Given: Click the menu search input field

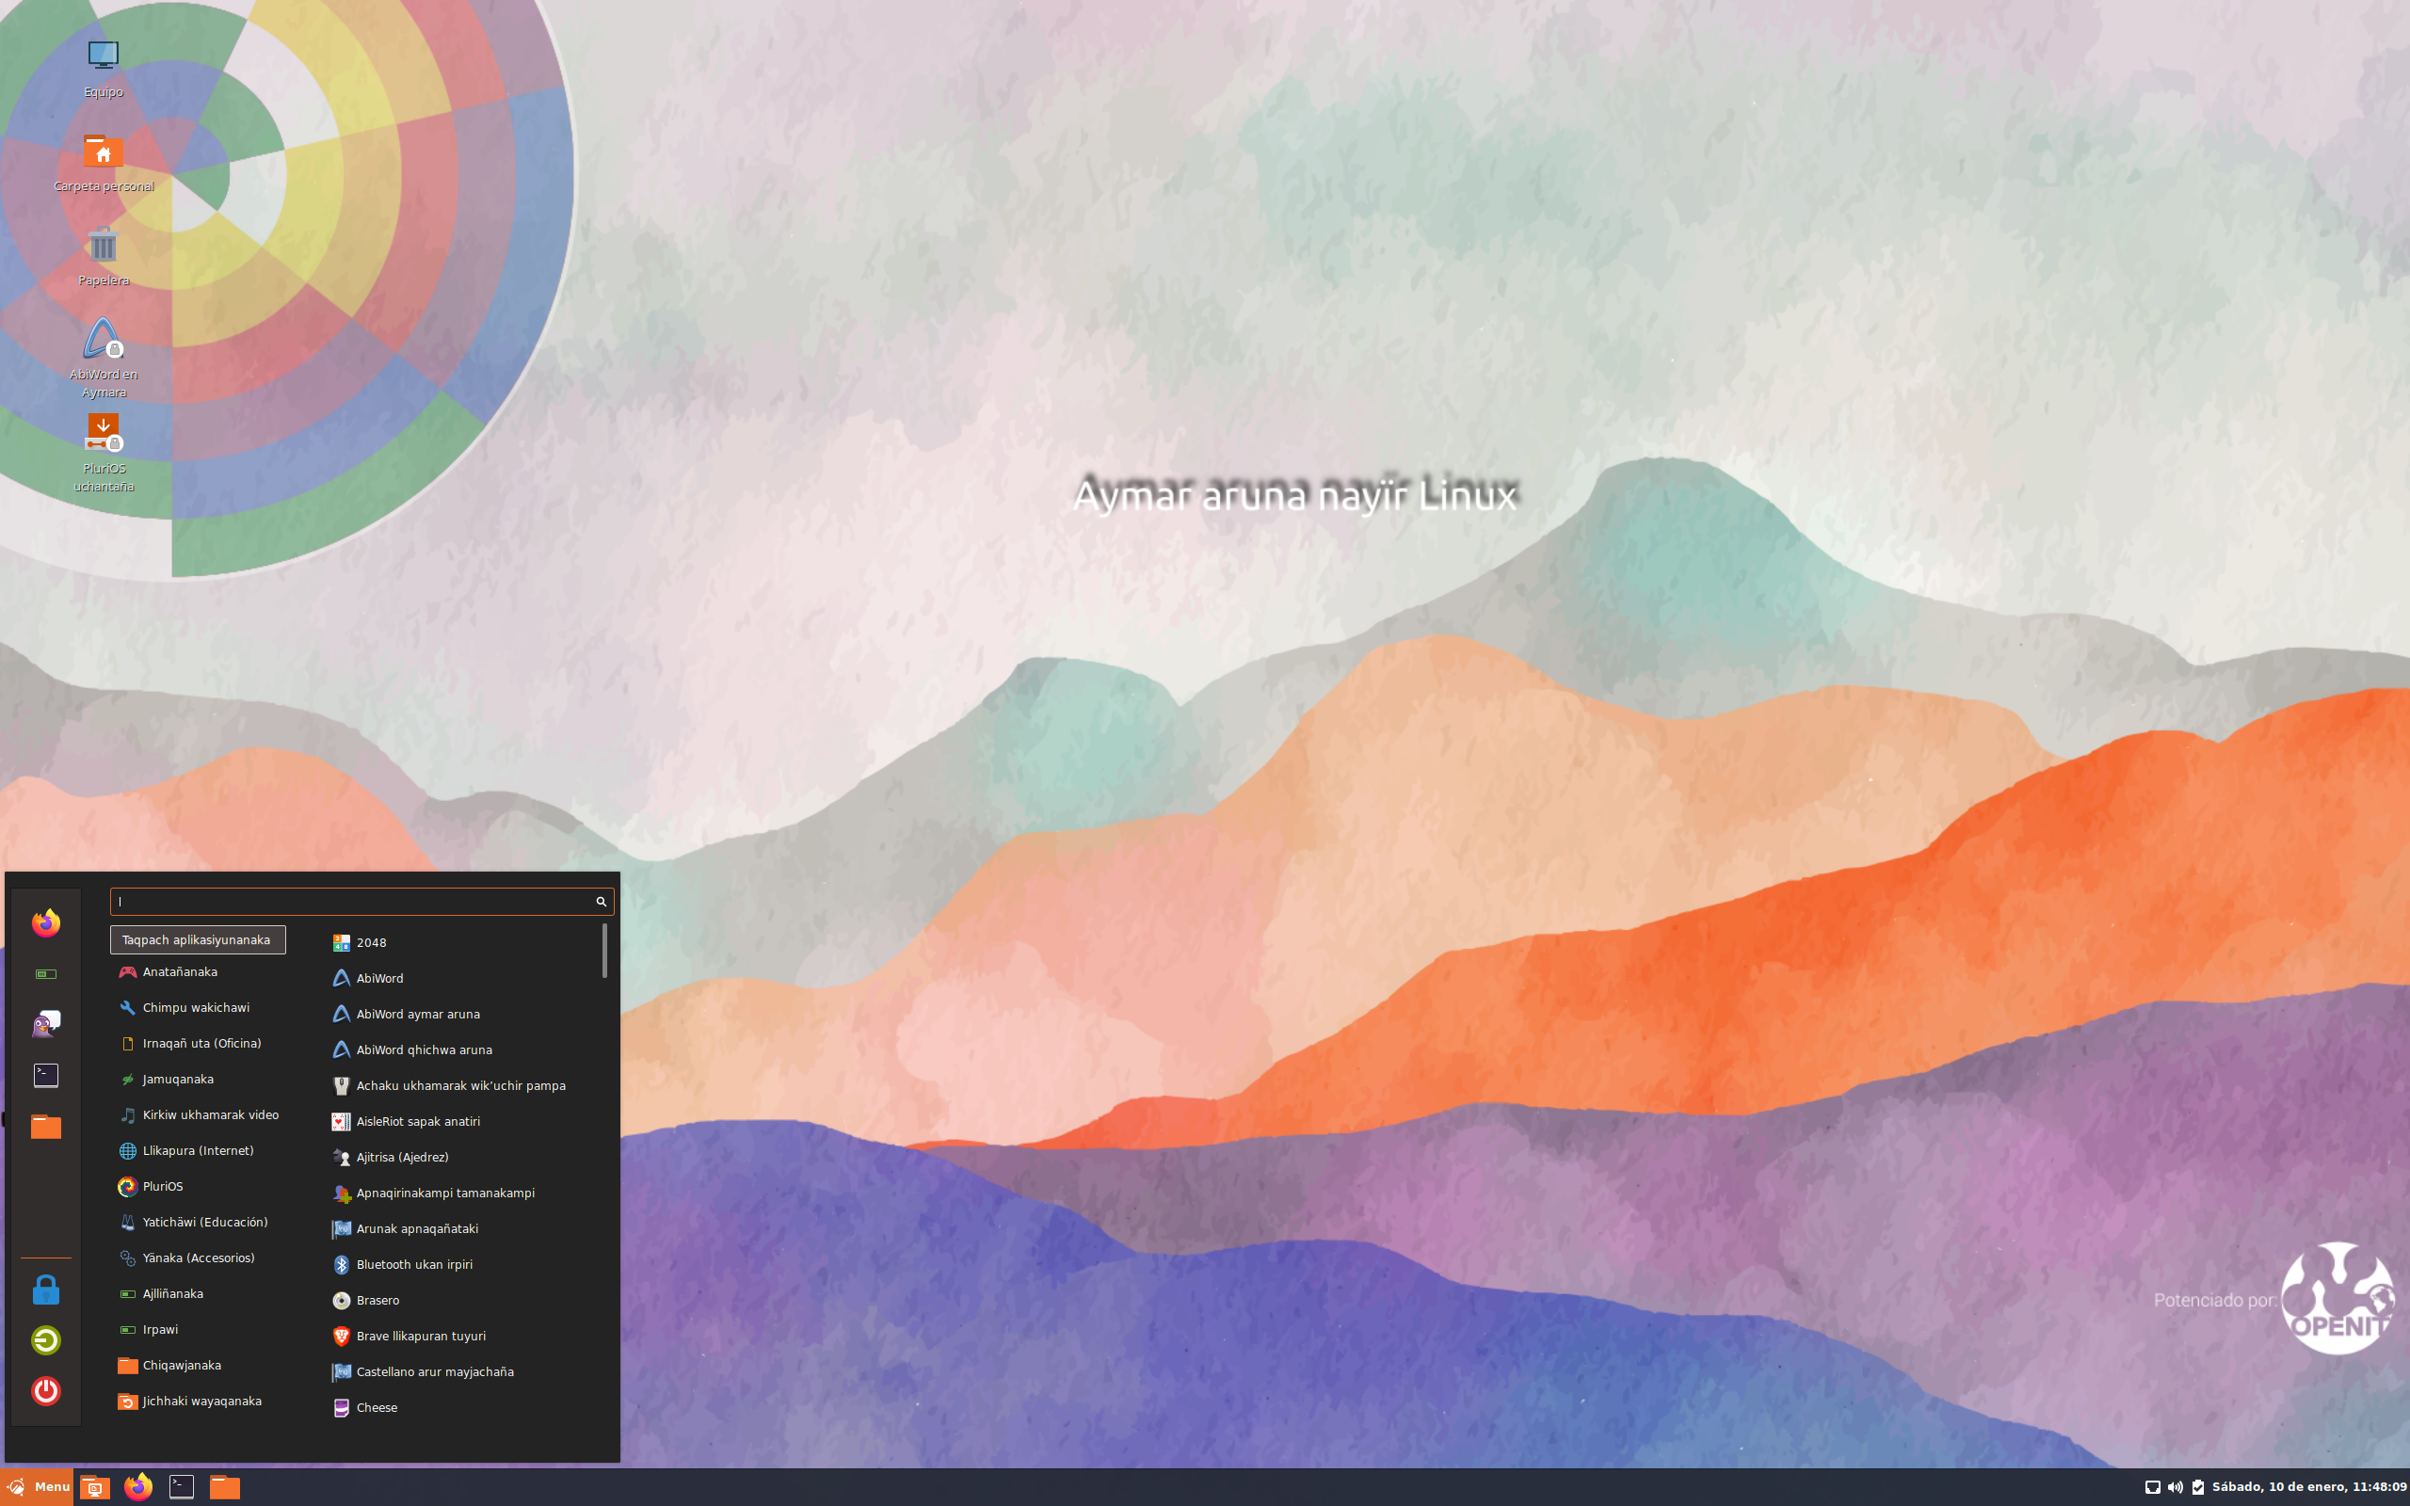Looking at the screenshot, I should (x=361, y=902).
